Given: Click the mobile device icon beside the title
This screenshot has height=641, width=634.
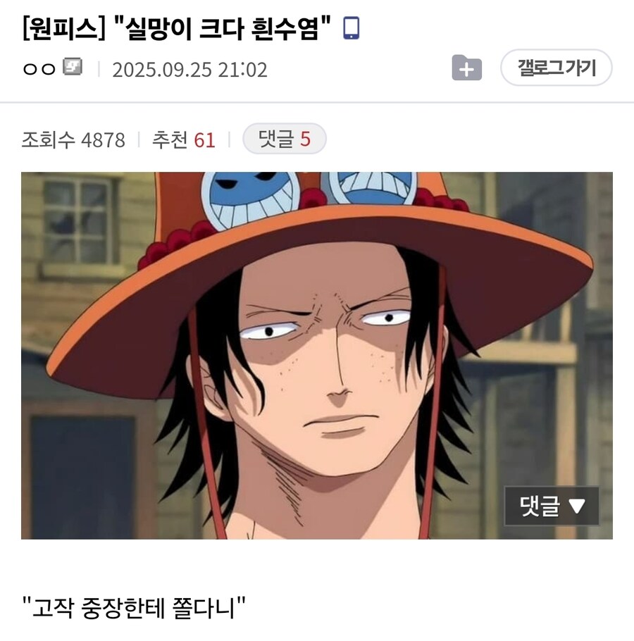Looking at the screenshot, I should [351, 27].
